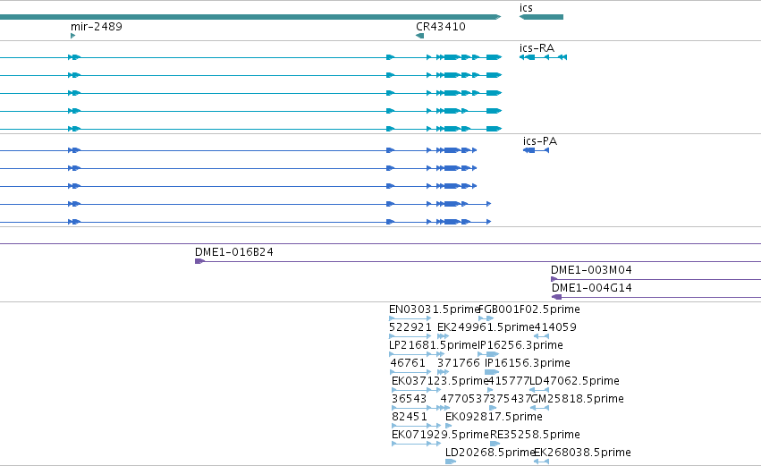This screenshot has width=761, height=466.
Task: Select the LD20268.5prime block glyph
Action: [451, 462]
